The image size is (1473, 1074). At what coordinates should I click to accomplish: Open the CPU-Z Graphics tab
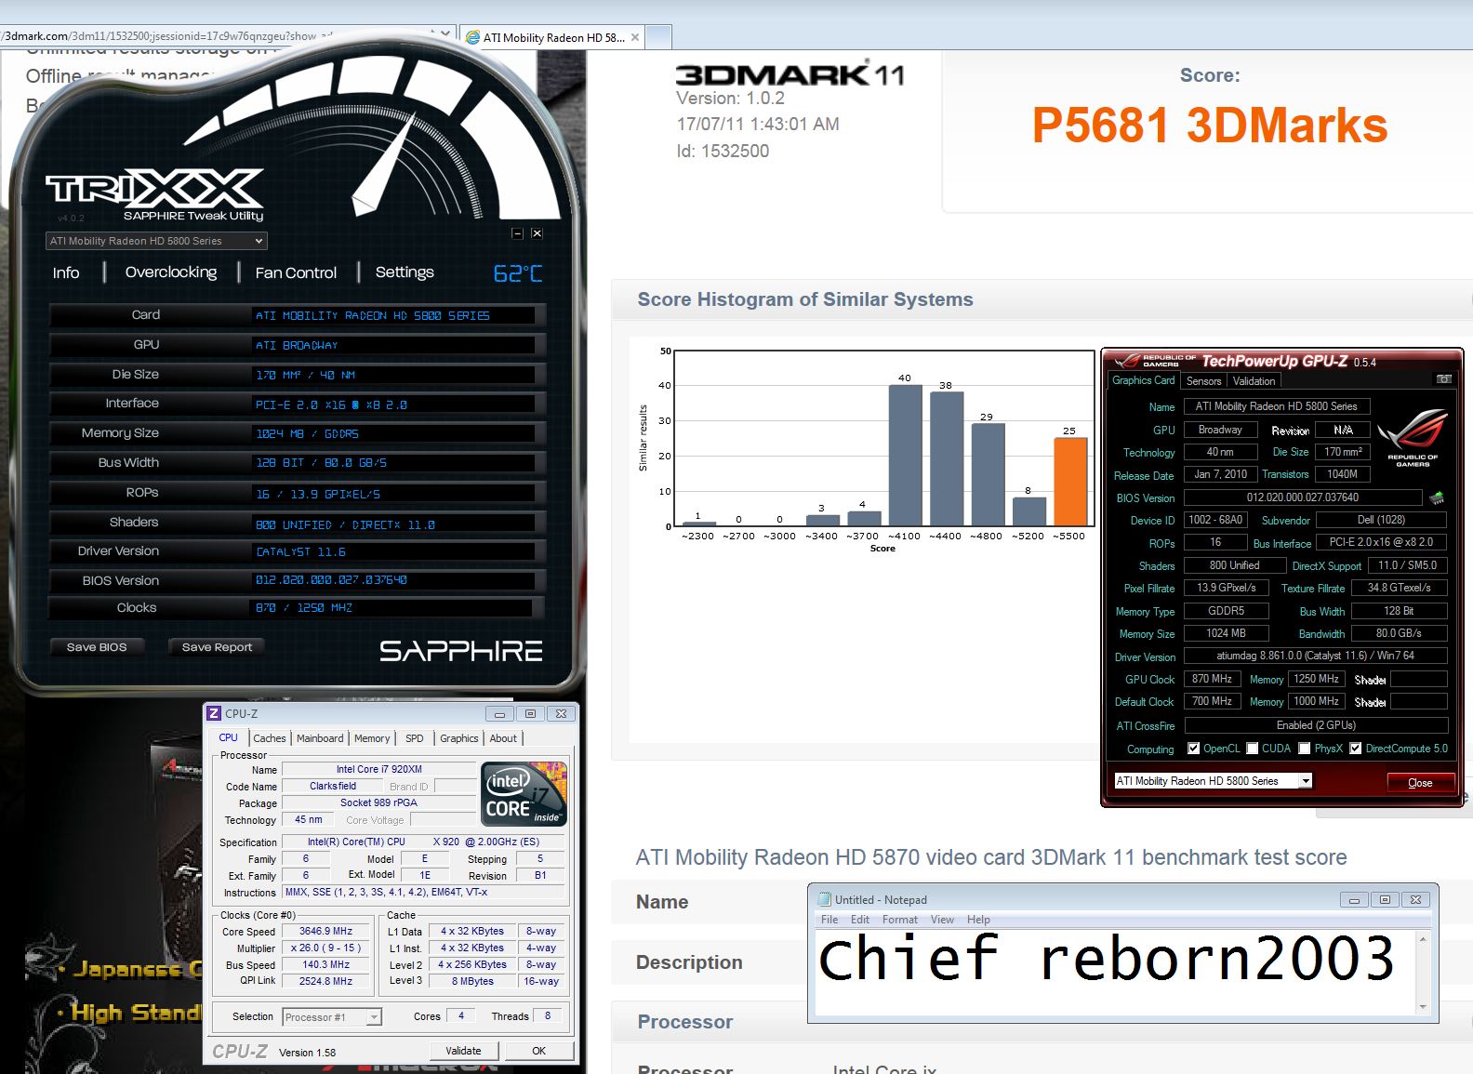pyautogui.click(x=459, y=738)
